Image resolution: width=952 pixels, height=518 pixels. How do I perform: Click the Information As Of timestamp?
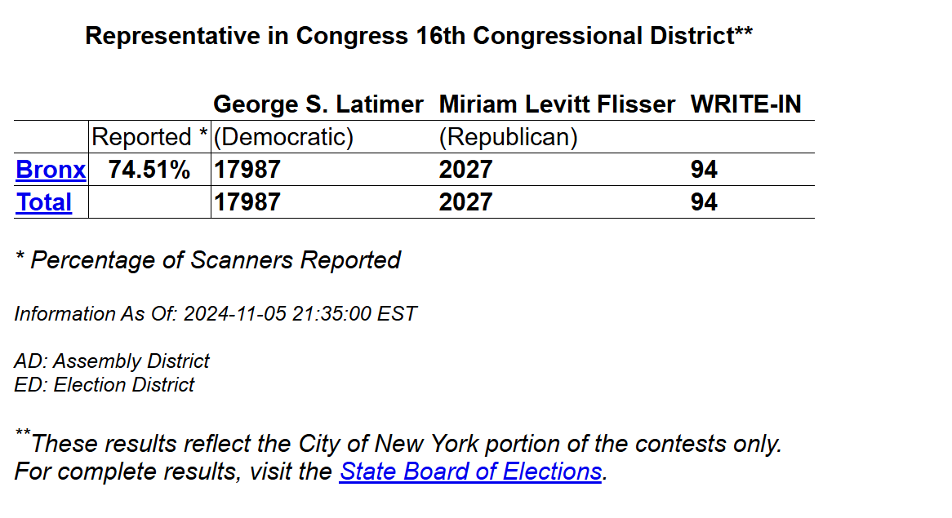[216, 313]
